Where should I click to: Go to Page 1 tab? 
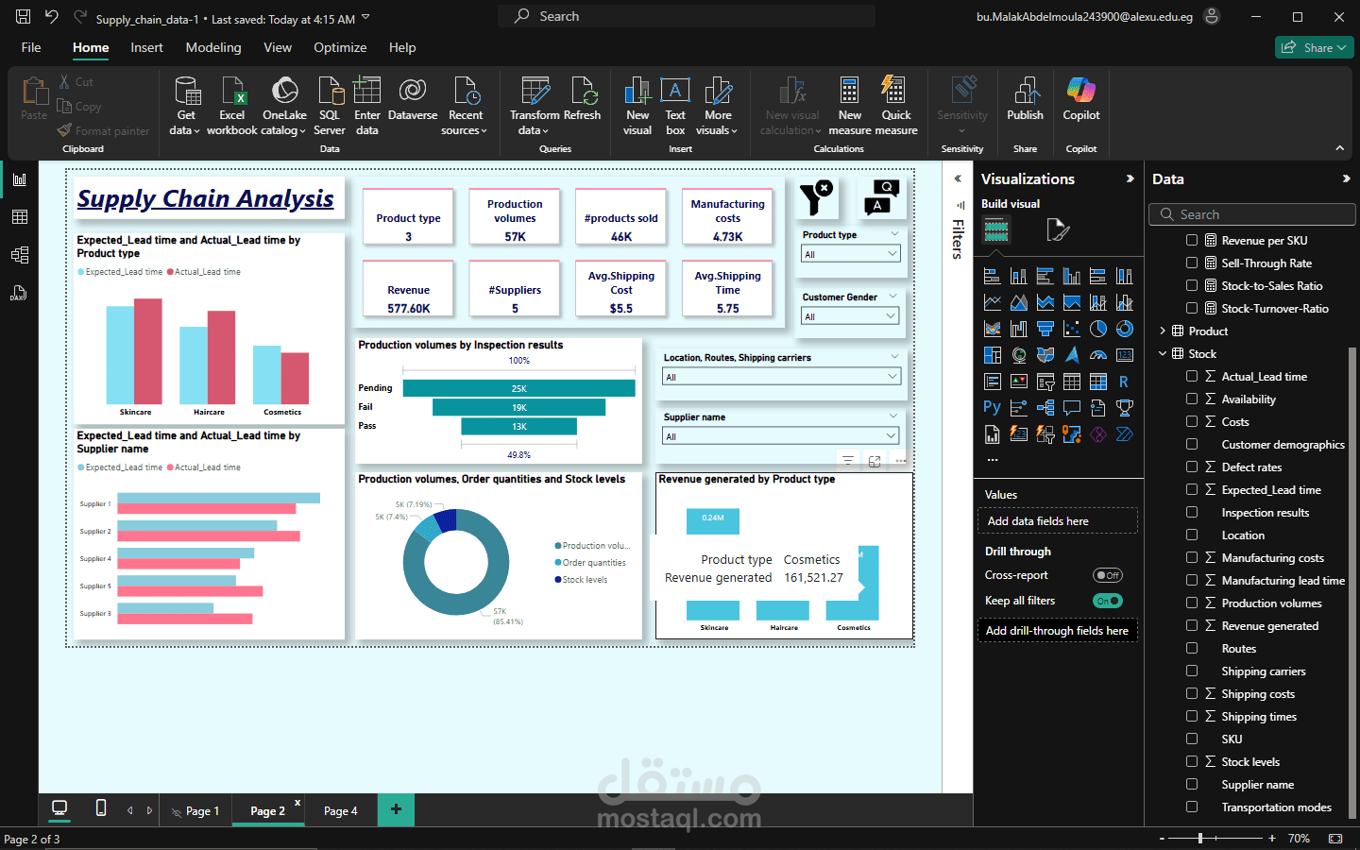click(195, 810)
